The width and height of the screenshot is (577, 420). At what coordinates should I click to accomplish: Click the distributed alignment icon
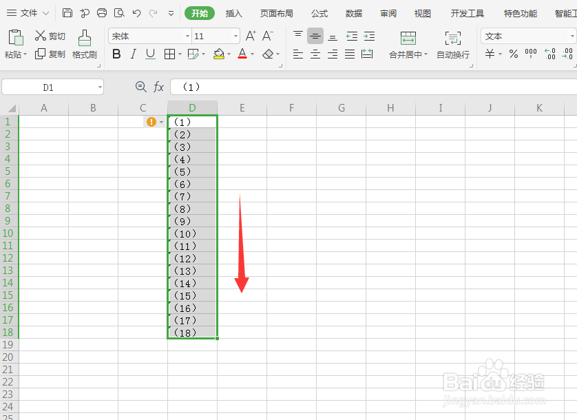pyautogui.click(x=367, y=54)
